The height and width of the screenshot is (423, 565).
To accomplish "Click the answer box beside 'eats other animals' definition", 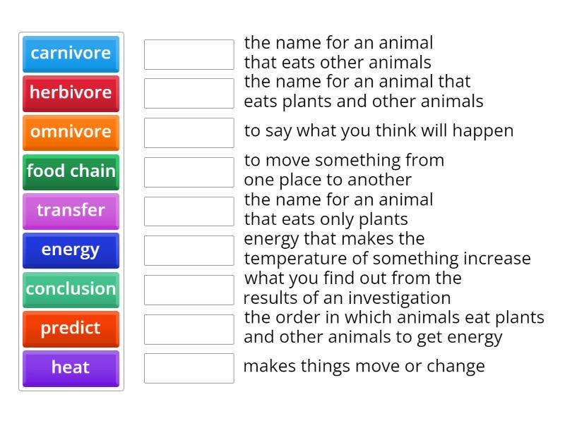I will [189, 54].
